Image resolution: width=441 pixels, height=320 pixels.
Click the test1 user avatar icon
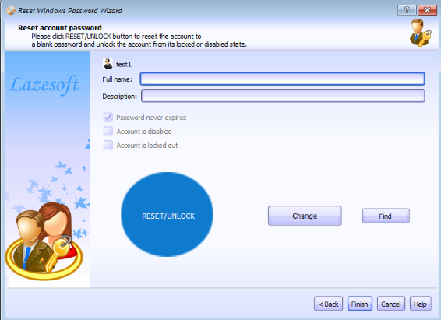click(108, 64)
